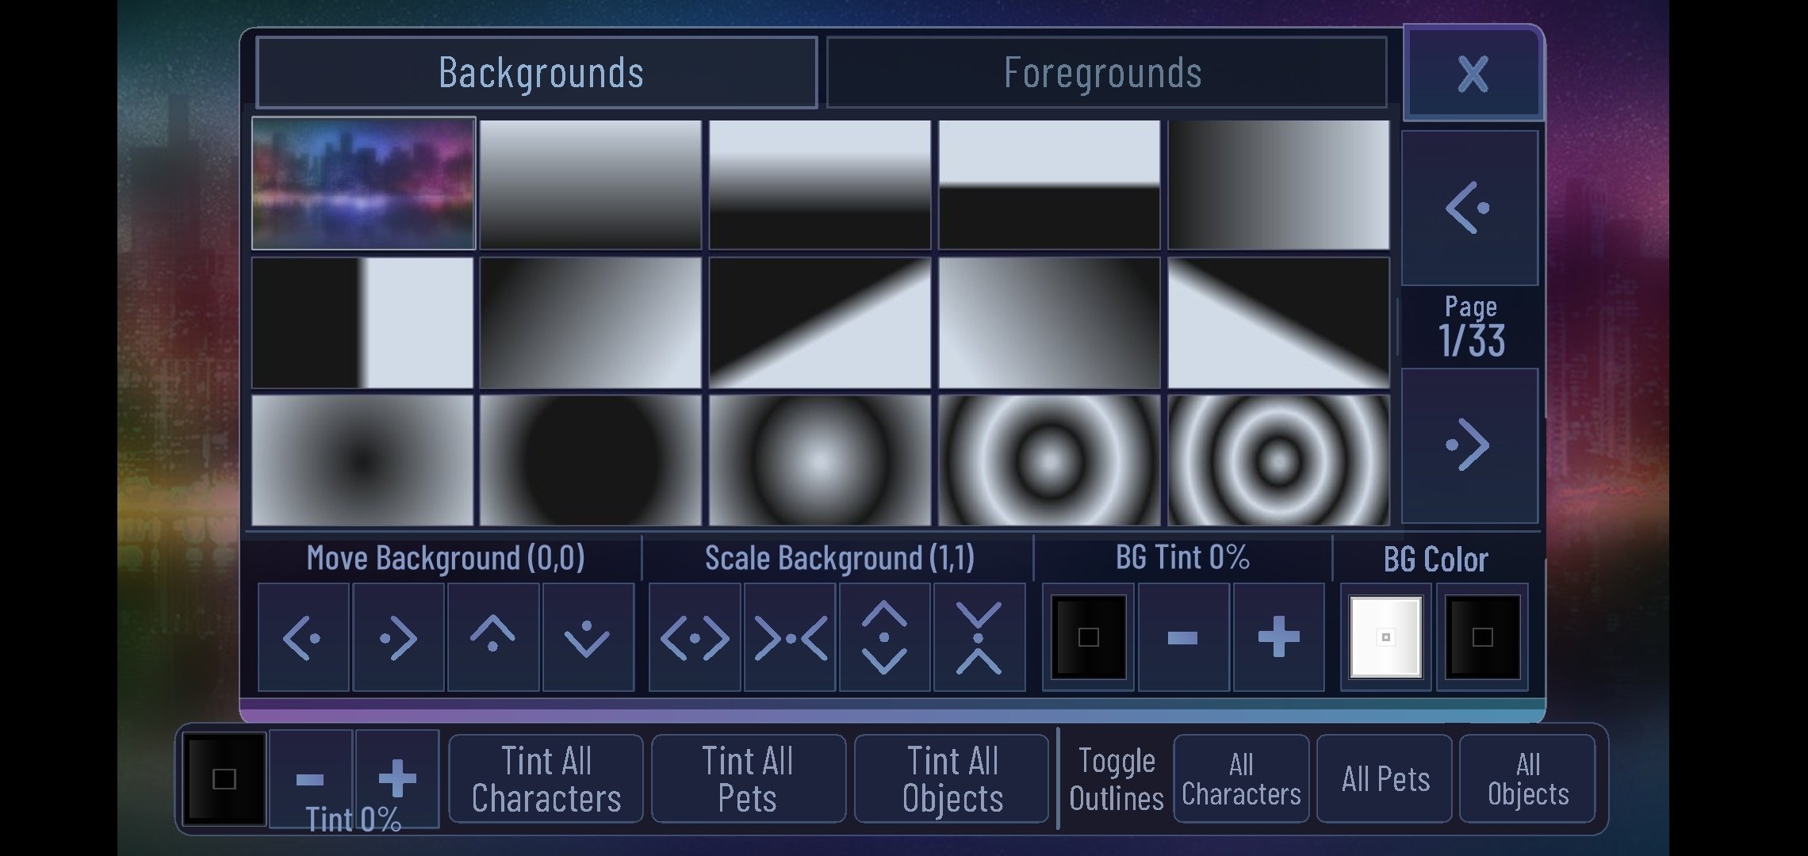
Task: Expand background scale horizontally
Action: tap(695, 637)
